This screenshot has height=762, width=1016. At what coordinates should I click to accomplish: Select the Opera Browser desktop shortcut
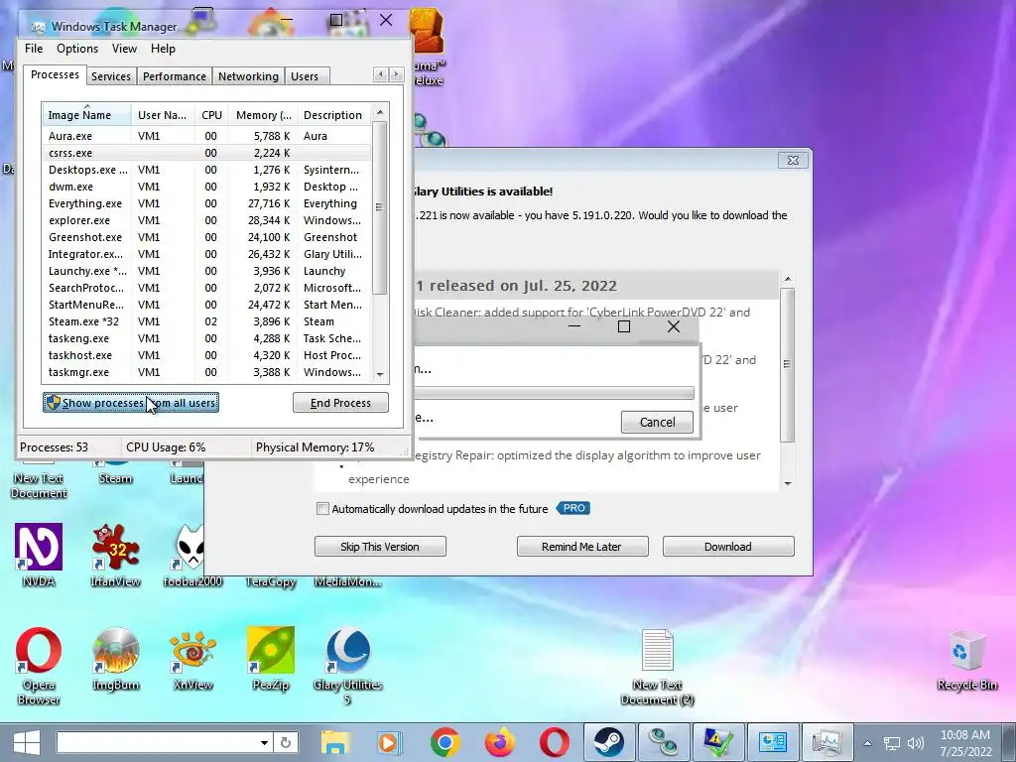click(x=39, y=666)
